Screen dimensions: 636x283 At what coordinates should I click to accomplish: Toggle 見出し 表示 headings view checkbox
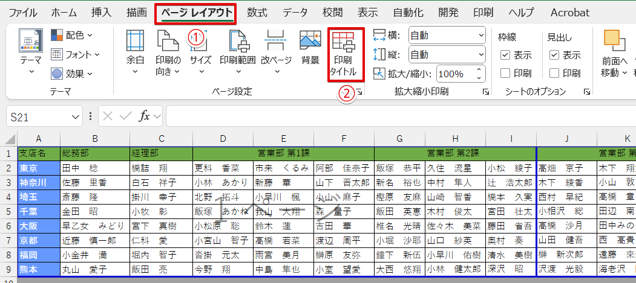pos(554,55)
